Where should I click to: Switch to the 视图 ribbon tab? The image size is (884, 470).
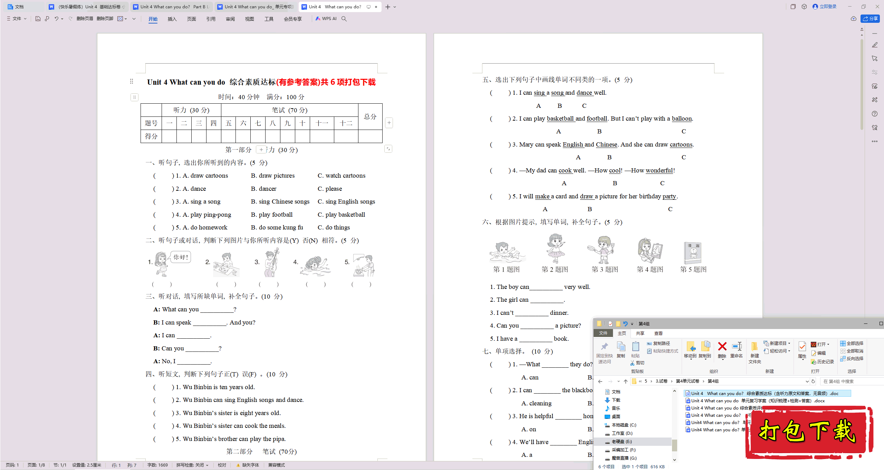(x=249, y=19)
